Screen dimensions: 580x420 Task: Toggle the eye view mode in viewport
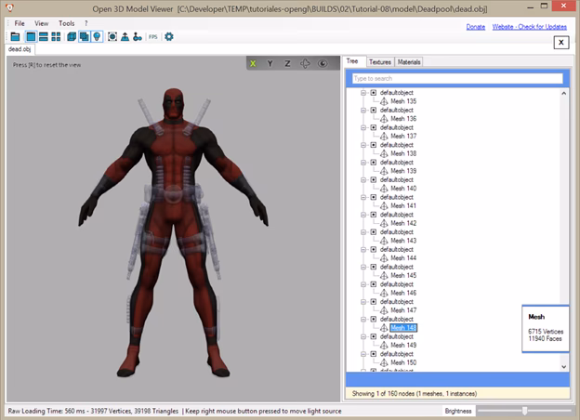pos(323,63)
